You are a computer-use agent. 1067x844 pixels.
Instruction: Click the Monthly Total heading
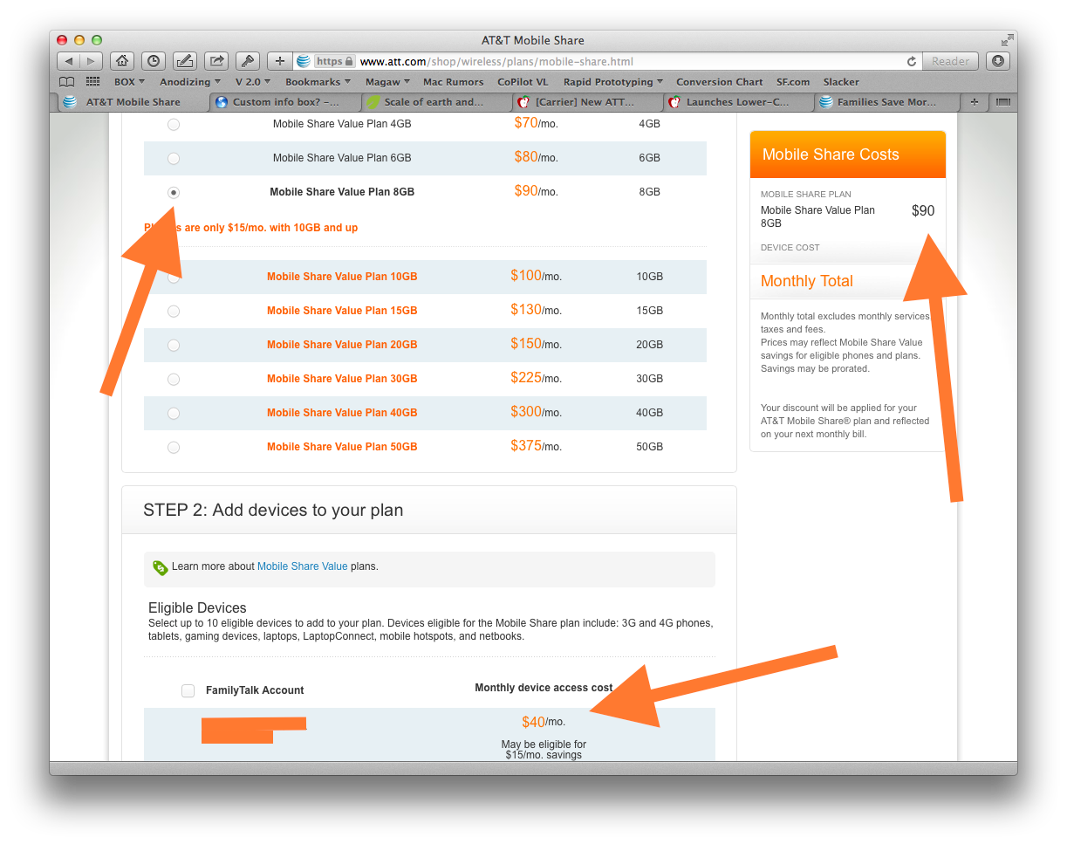(807, 281)
